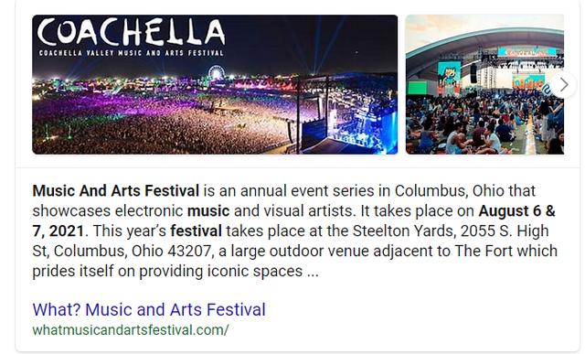Click the bold Music And Arts Festival heading text
Image resolution: width=585 pixels, height=354 pixels.
click(116, 191)
